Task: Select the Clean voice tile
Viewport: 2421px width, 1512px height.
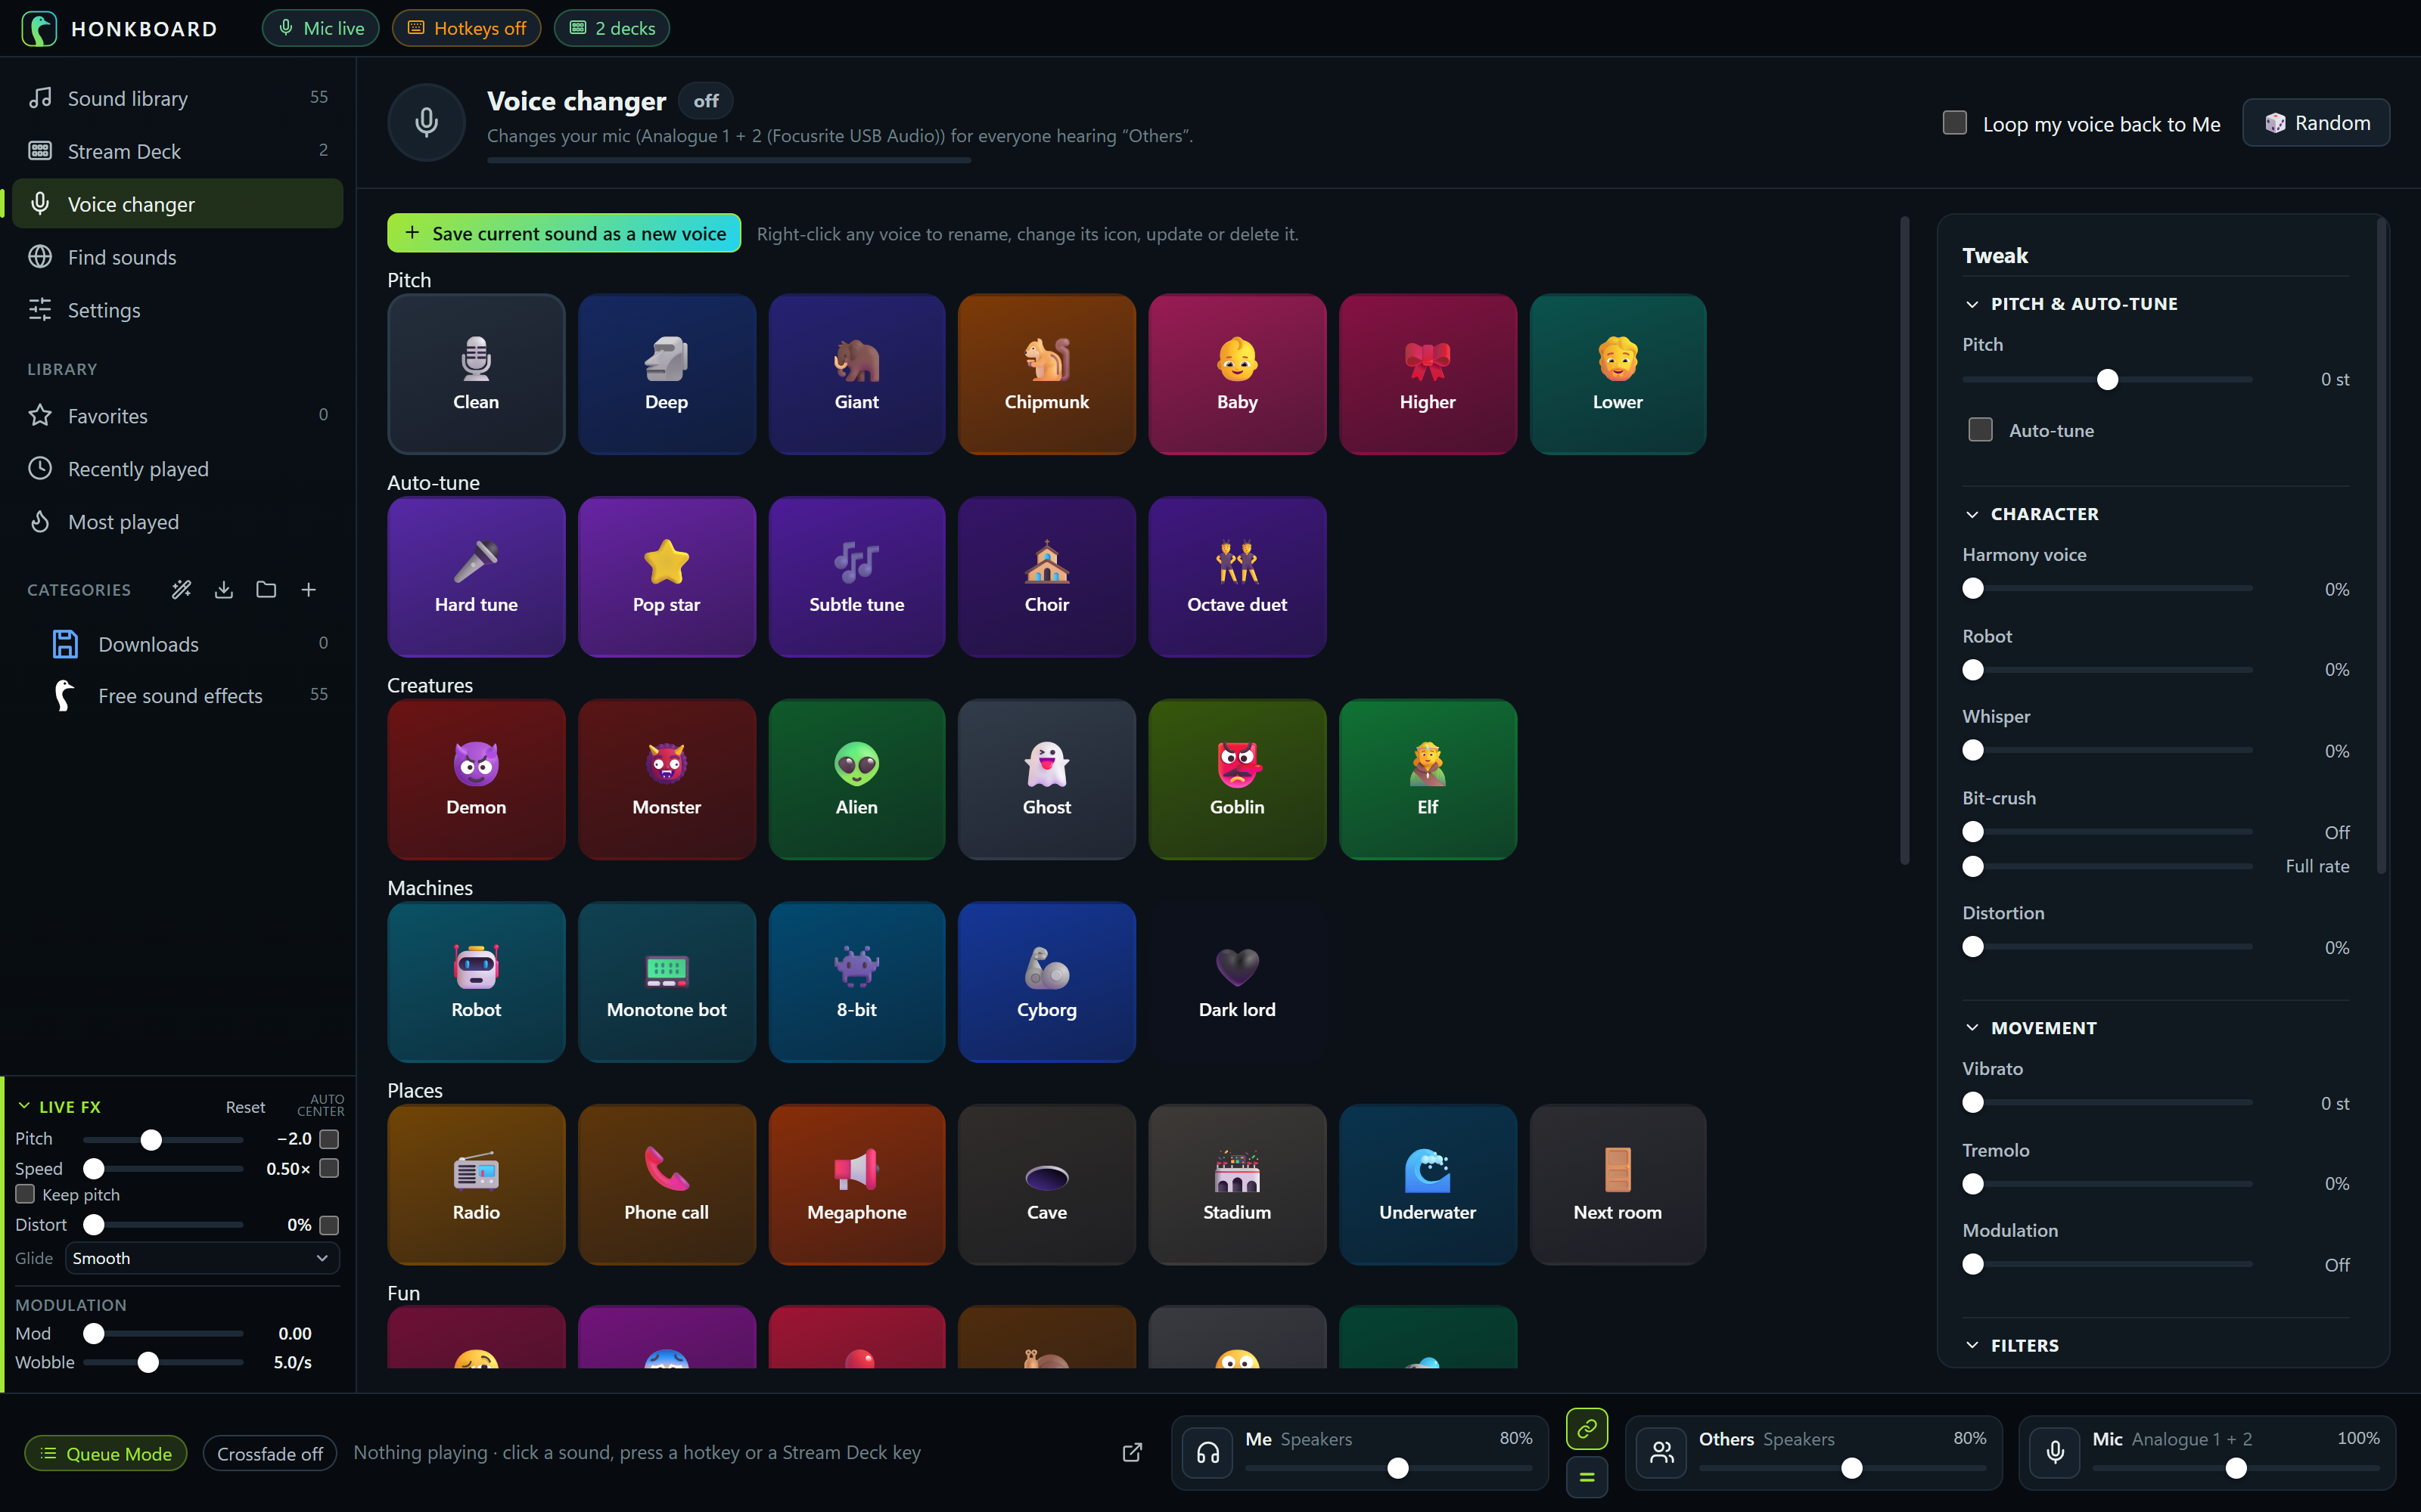Action: coord(476,374)
